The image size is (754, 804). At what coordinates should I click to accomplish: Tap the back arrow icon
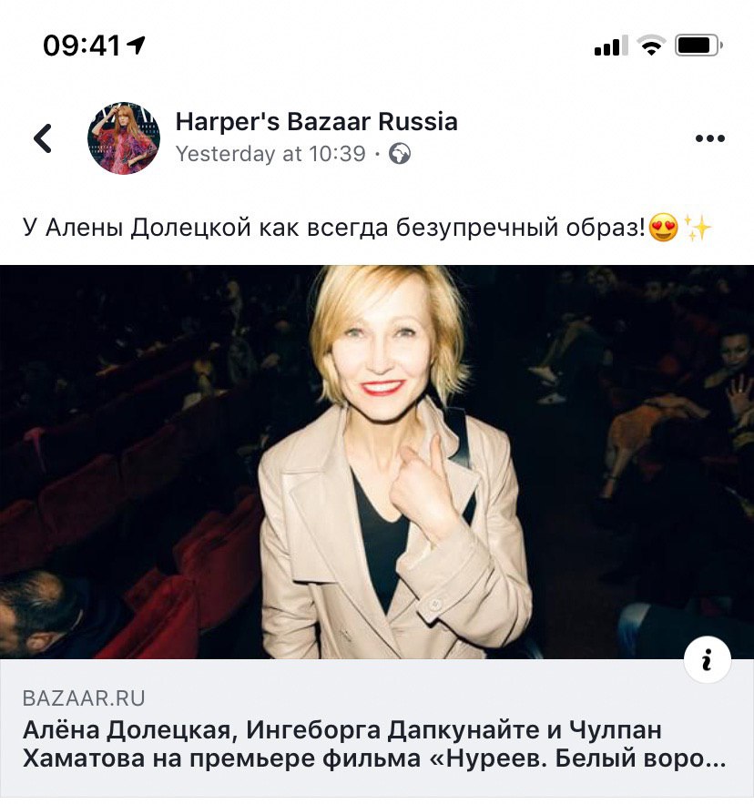[43, 138]
